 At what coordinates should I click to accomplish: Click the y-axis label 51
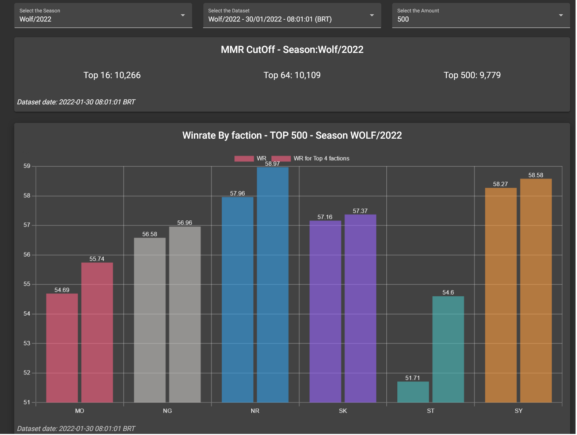point(27,403)
